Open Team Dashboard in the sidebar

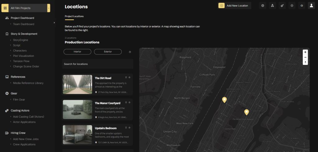point(24,24)
